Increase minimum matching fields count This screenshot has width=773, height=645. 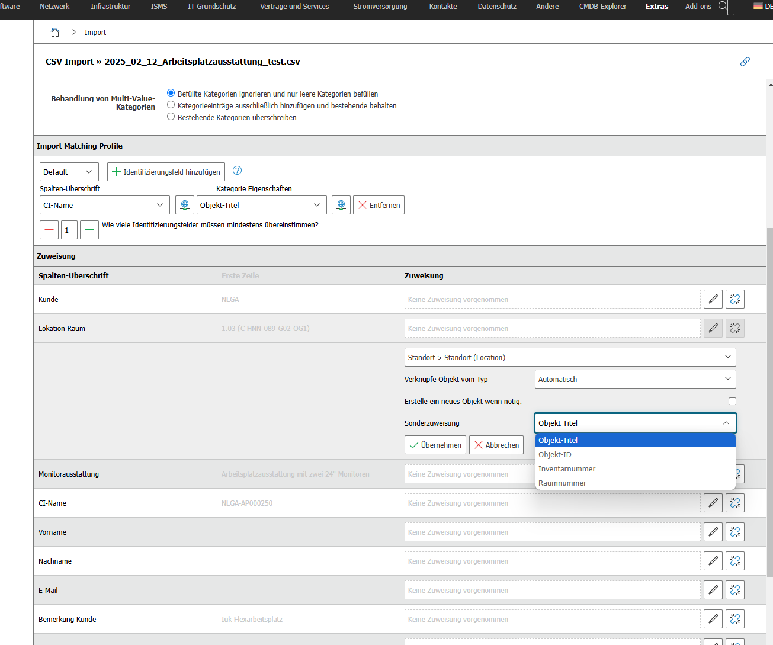[x=89, y=230]
